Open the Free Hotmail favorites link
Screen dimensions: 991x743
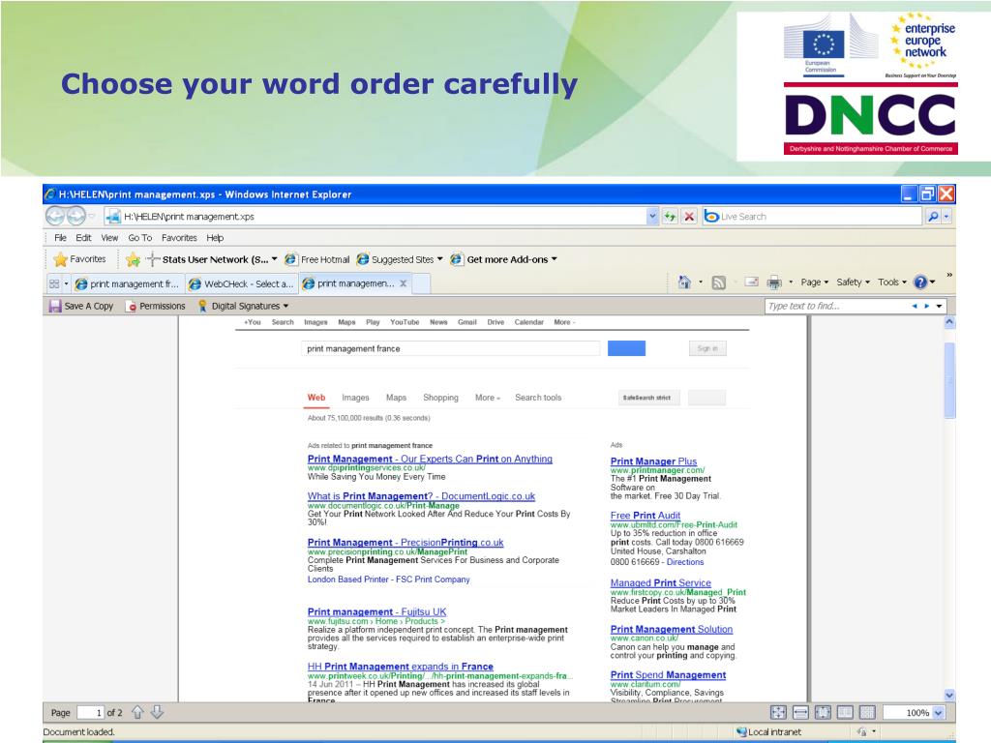(317, 259)
